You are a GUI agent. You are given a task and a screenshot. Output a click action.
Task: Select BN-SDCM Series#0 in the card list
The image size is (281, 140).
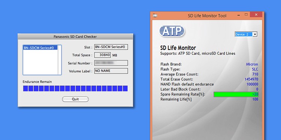(40, 48)
